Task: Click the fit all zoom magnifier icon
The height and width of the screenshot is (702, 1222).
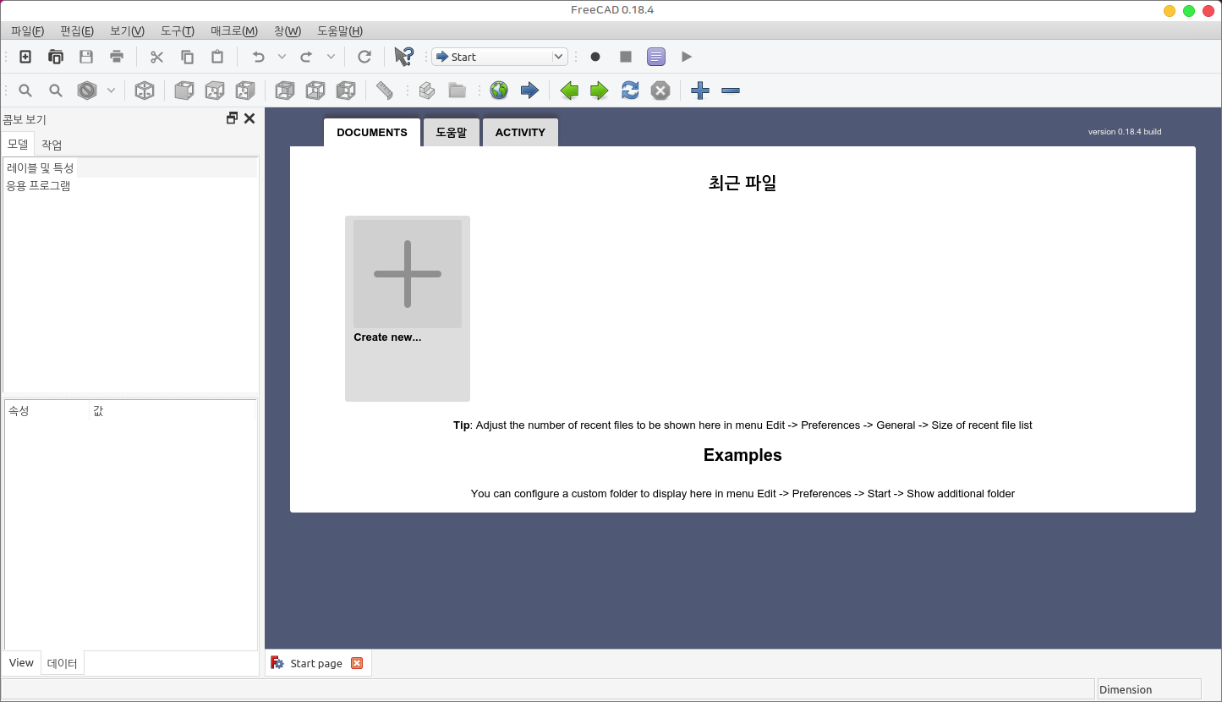Action: click(x=25, y=90)
